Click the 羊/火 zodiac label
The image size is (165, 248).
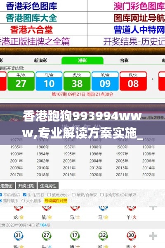coord(131,217)
